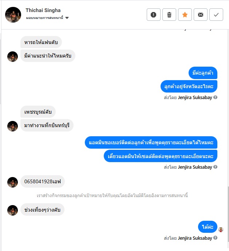Click the เพชรบูรณ์คับ message bubble
The width and height of the screenshot is (229, 251).
coord(38,112)
